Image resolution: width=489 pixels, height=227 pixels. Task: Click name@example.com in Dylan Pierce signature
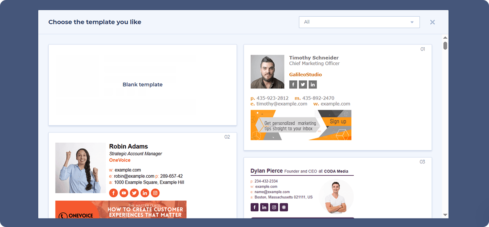click(x=273, y=192)
